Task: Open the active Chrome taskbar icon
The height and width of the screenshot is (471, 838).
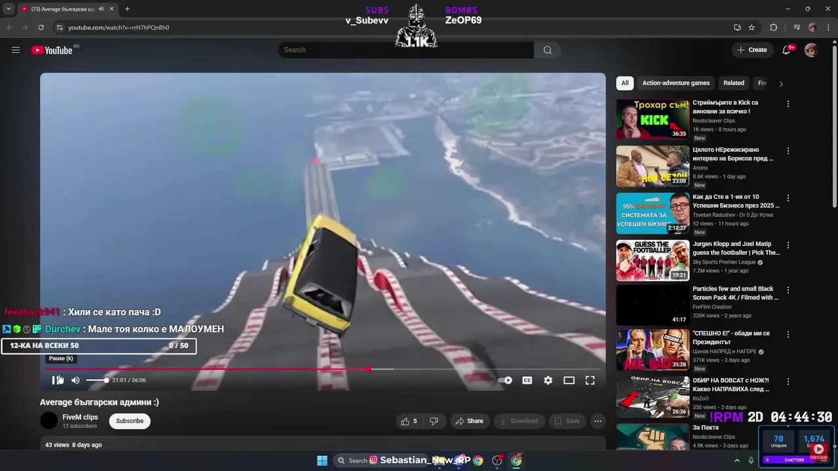Action: 517,461
